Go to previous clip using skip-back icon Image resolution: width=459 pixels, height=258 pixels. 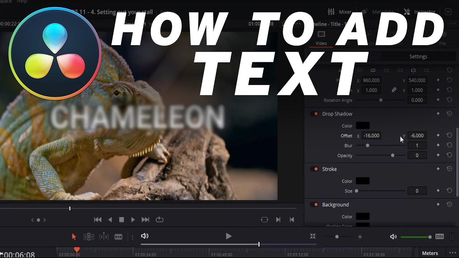pyautogui.click(x=292, y=220)
